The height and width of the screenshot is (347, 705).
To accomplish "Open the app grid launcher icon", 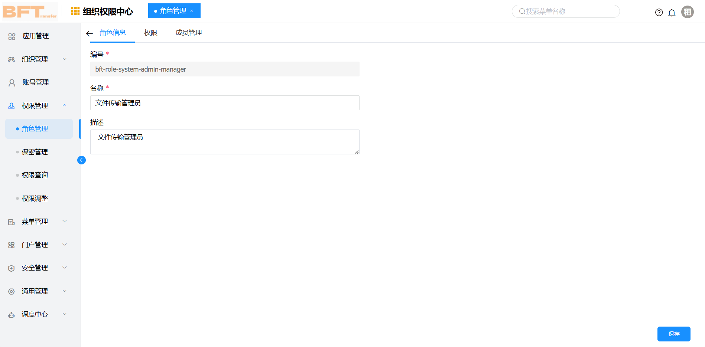I will click(75, 11).
